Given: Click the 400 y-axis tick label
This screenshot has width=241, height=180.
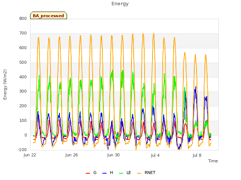Looking at the screenshot, I should pos(23,77).
